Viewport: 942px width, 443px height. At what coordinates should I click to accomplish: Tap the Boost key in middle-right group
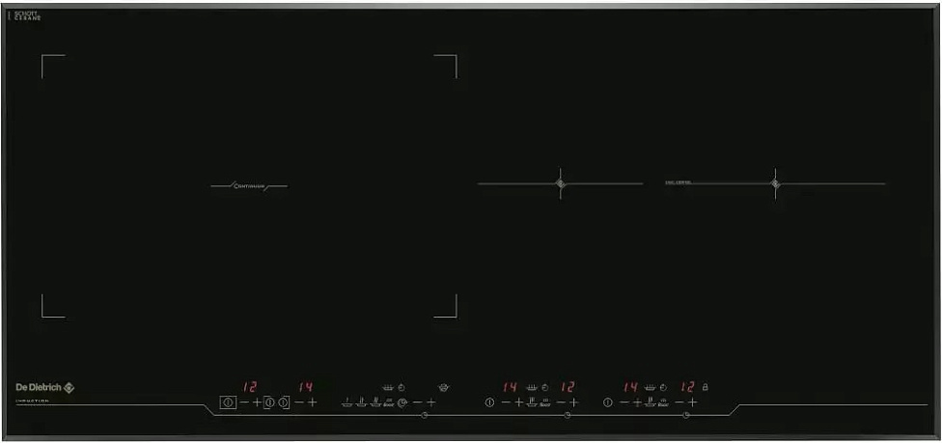click(x=545, y=403)
